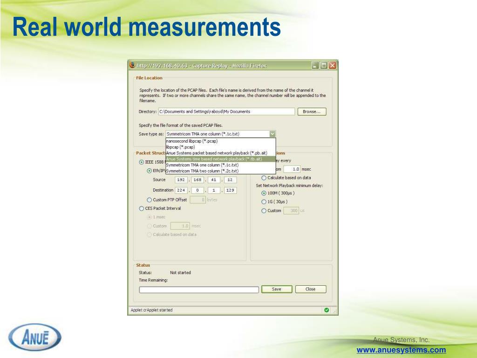Click the Anue logo on the slide
Viewport: 477px width, 358px height.
tap(34, 337)
